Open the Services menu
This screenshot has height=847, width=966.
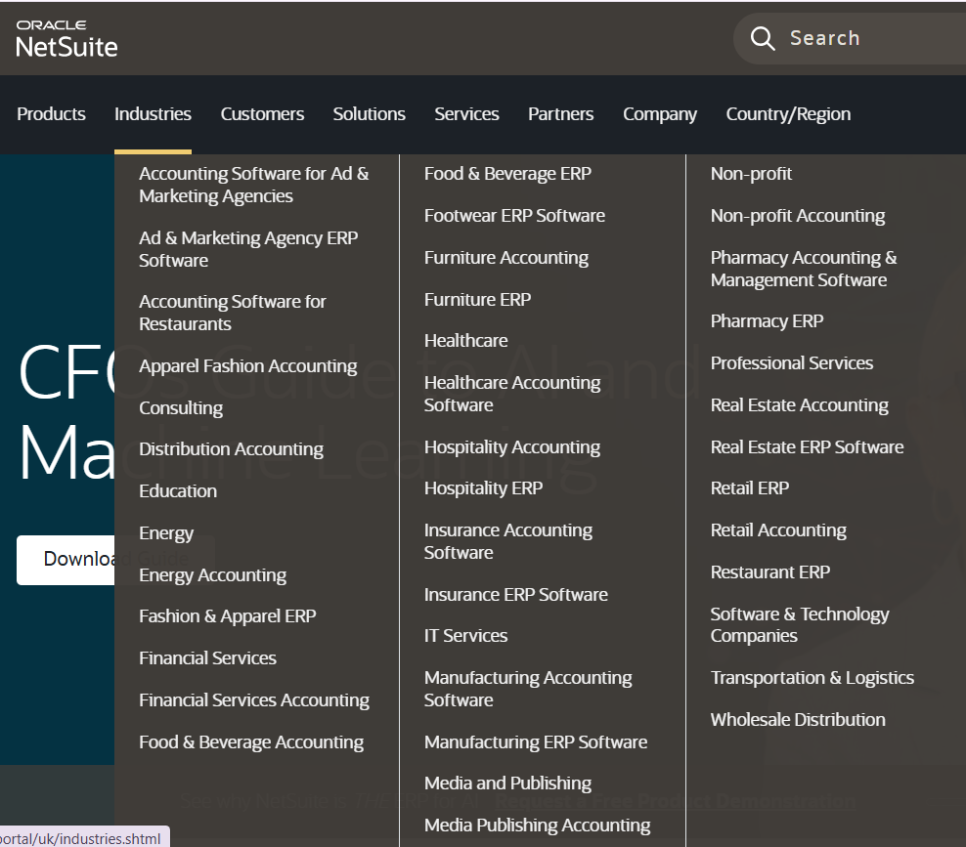pos(466,114)
